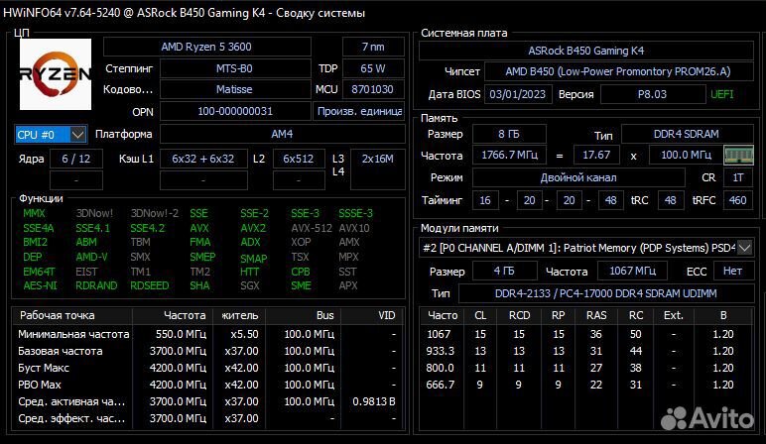The width and height of the screenshot is (766, 444).
Task: Select the RDSEED feature flag
Action: coord(150,285)
